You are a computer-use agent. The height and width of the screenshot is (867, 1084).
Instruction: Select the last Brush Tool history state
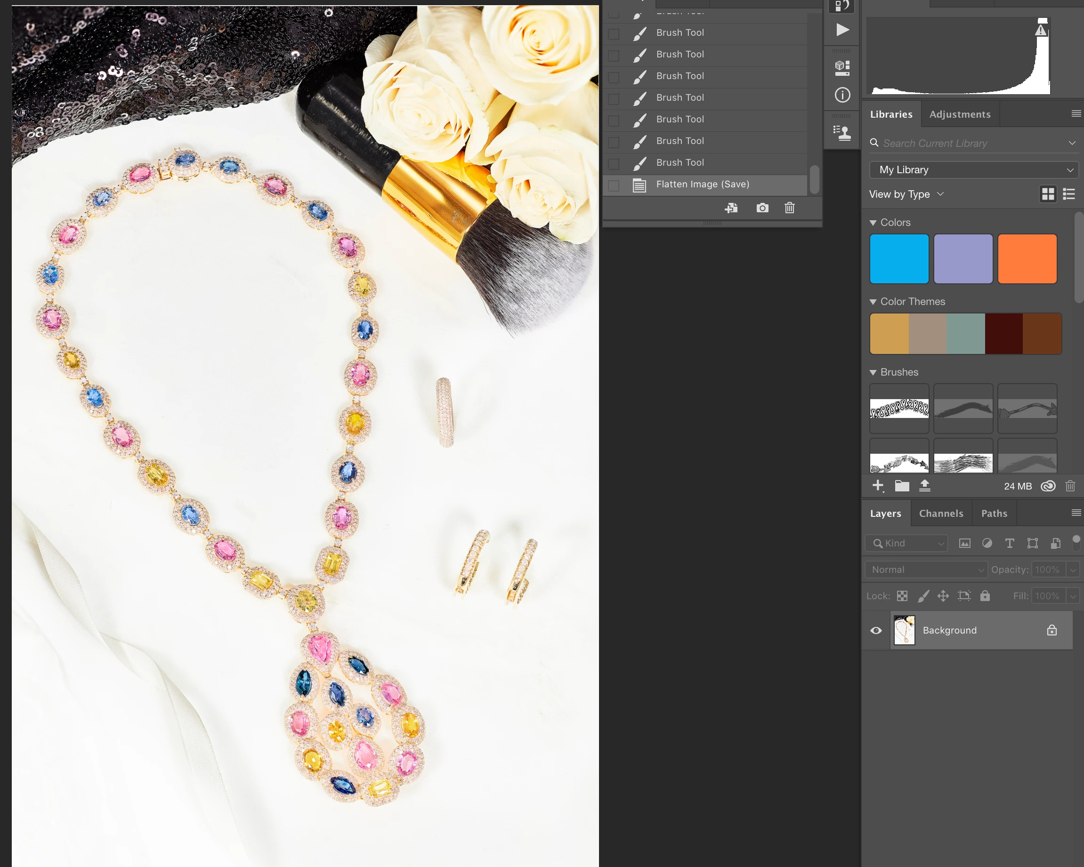(680, 162)
